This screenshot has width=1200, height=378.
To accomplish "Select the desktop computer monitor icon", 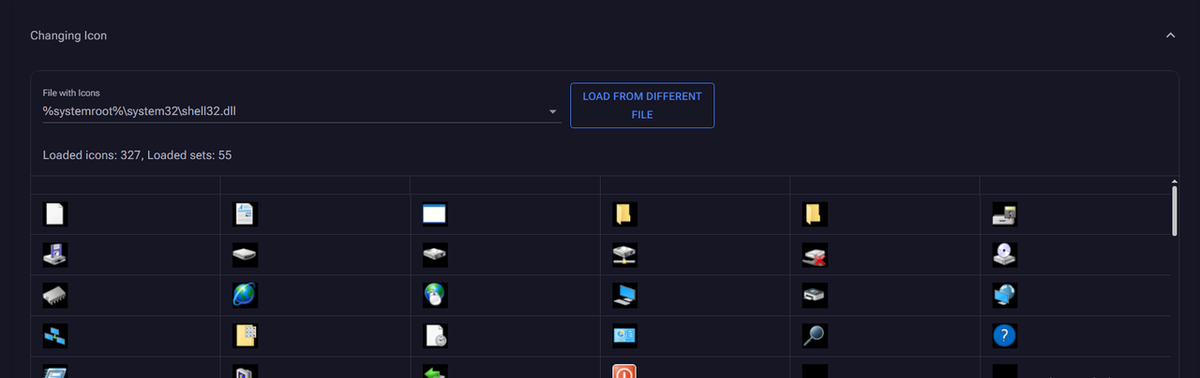I will click(624, 296).
